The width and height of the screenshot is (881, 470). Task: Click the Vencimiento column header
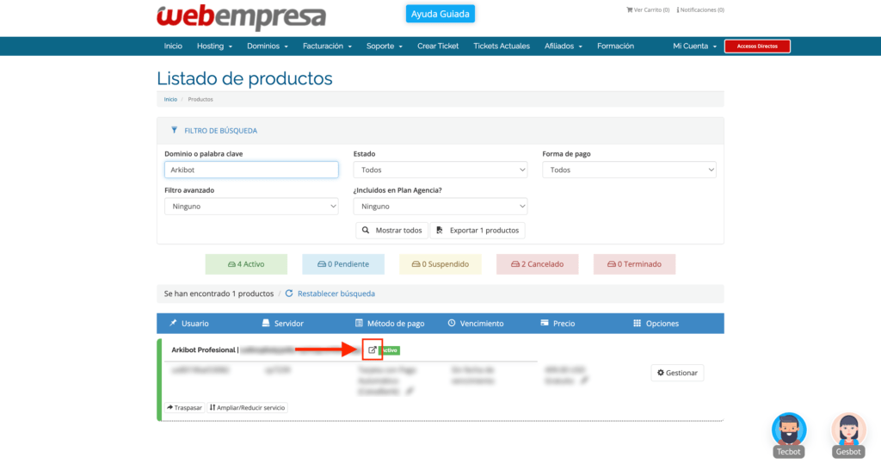coord(476,324)
